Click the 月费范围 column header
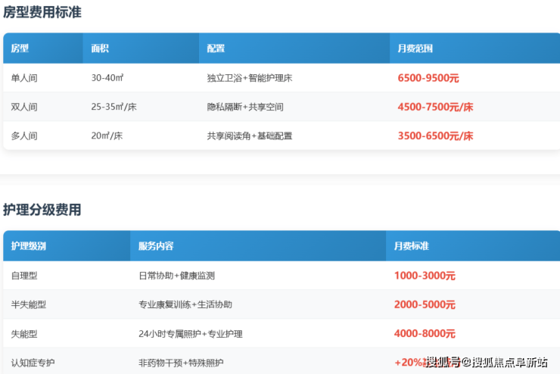The width and height of the screenshot is (560, 374). pos(415,48)
